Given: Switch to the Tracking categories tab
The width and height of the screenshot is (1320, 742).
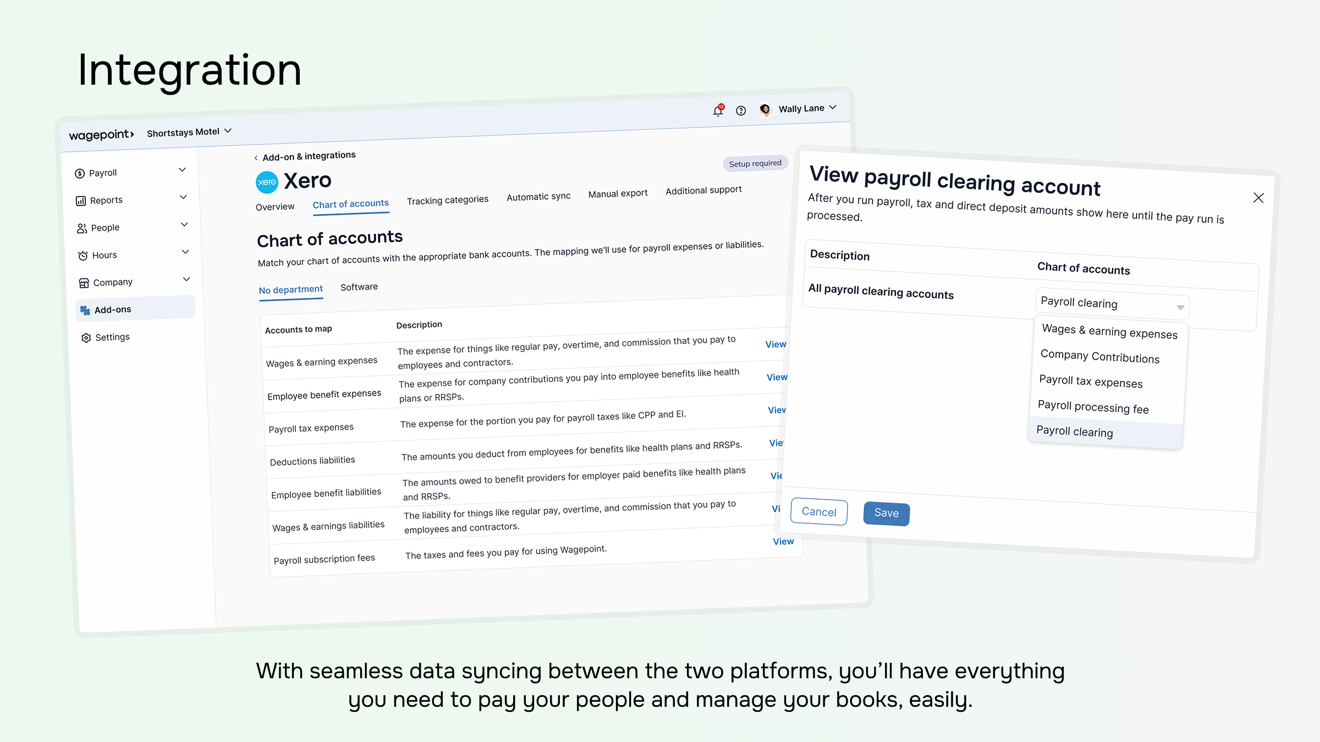Looking at the screenshot, I should (x=447, y=199).
